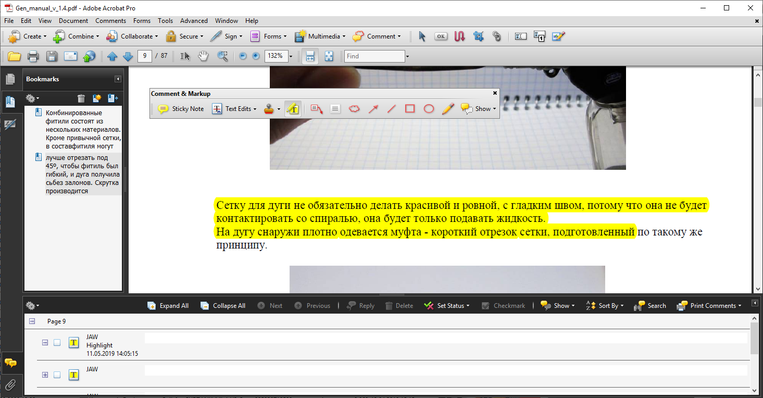Select the Pencil drawing tool

tap(448, 109)
